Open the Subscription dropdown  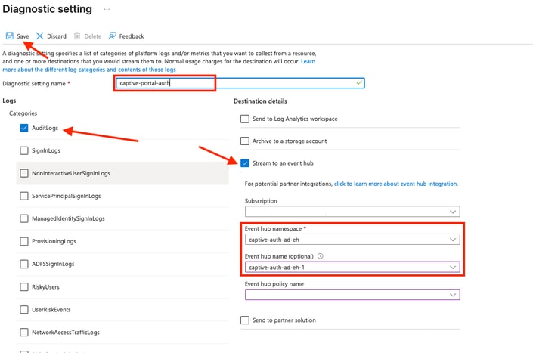[x=352, y=212]
